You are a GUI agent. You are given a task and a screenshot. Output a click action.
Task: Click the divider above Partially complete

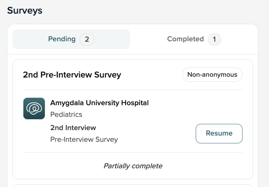point(133,152)
